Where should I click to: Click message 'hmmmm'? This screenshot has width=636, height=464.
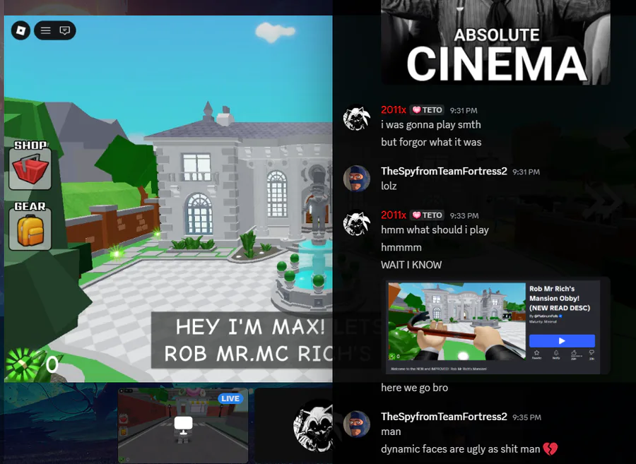pyautogui.click(x=401, y=247)
